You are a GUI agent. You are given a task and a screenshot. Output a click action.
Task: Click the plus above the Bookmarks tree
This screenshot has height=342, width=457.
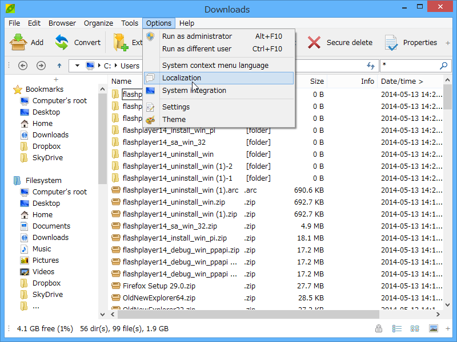(56, 79)
